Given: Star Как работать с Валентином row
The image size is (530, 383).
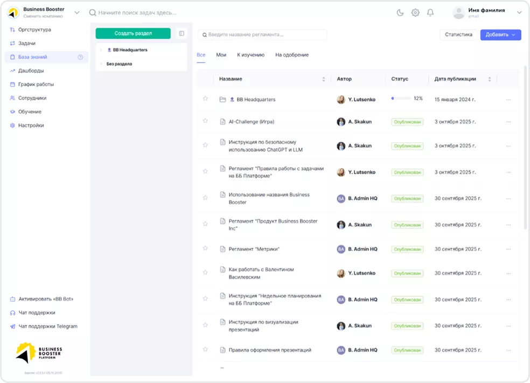Looking at the screenshot, I should tap(205, 273).
